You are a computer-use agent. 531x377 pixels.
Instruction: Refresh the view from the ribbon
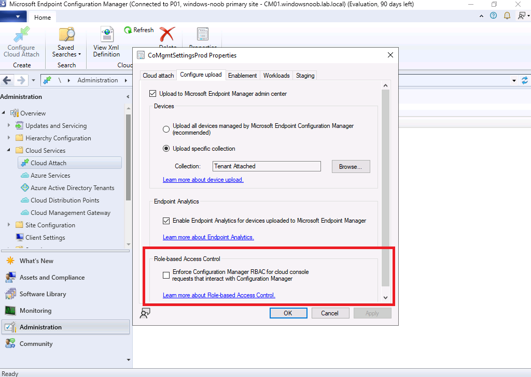[139, 30]
